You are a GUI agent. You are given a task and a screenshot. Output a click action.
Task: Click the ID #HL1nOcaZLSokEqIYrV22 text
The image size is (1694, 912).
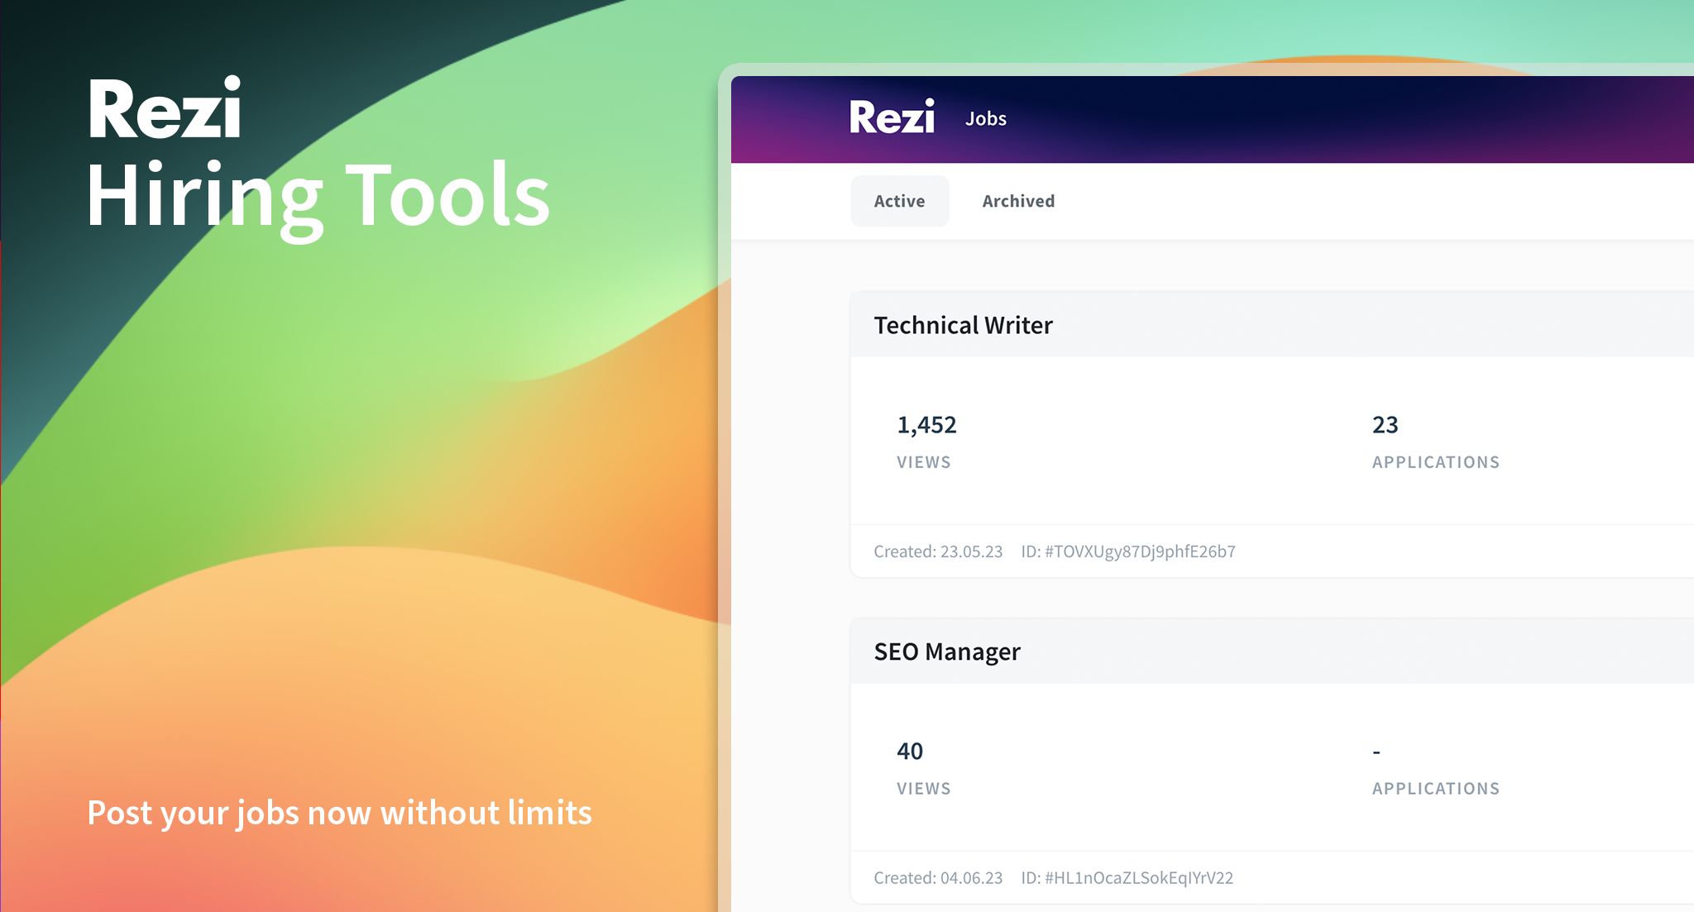(1127, 878)
